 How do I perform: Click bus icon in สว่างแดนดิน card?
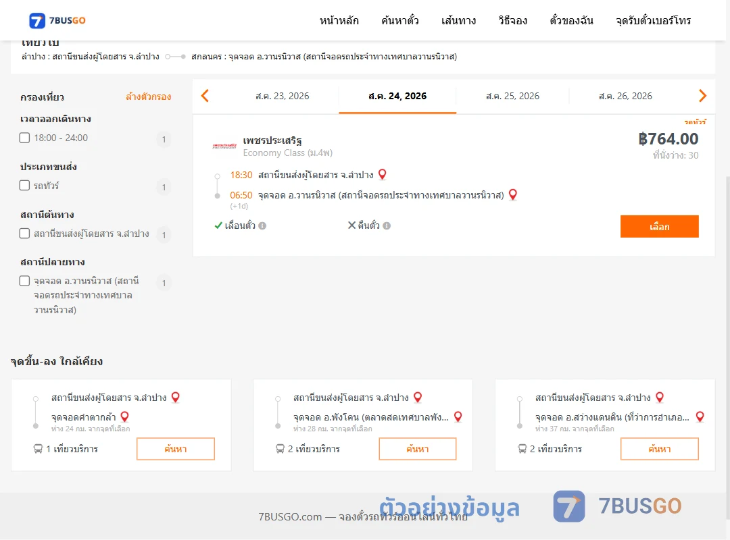(522, 449)
